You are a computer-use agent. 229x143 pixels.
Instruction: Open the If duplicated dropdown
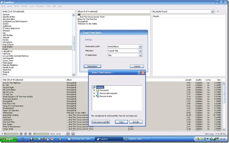140,55
